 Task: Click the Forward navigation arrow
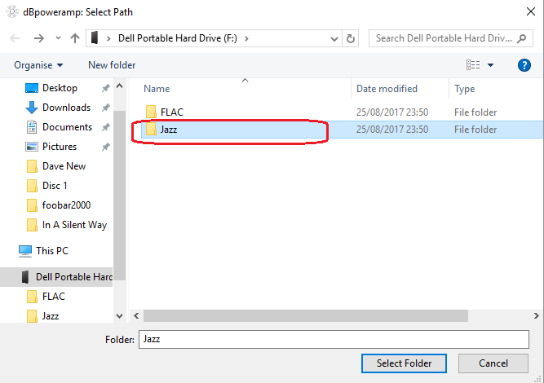click(x=38, y=38)
